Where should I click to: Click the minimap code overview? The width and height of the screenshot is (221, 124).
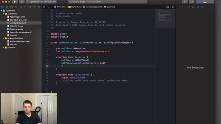(x=165, y=18)
